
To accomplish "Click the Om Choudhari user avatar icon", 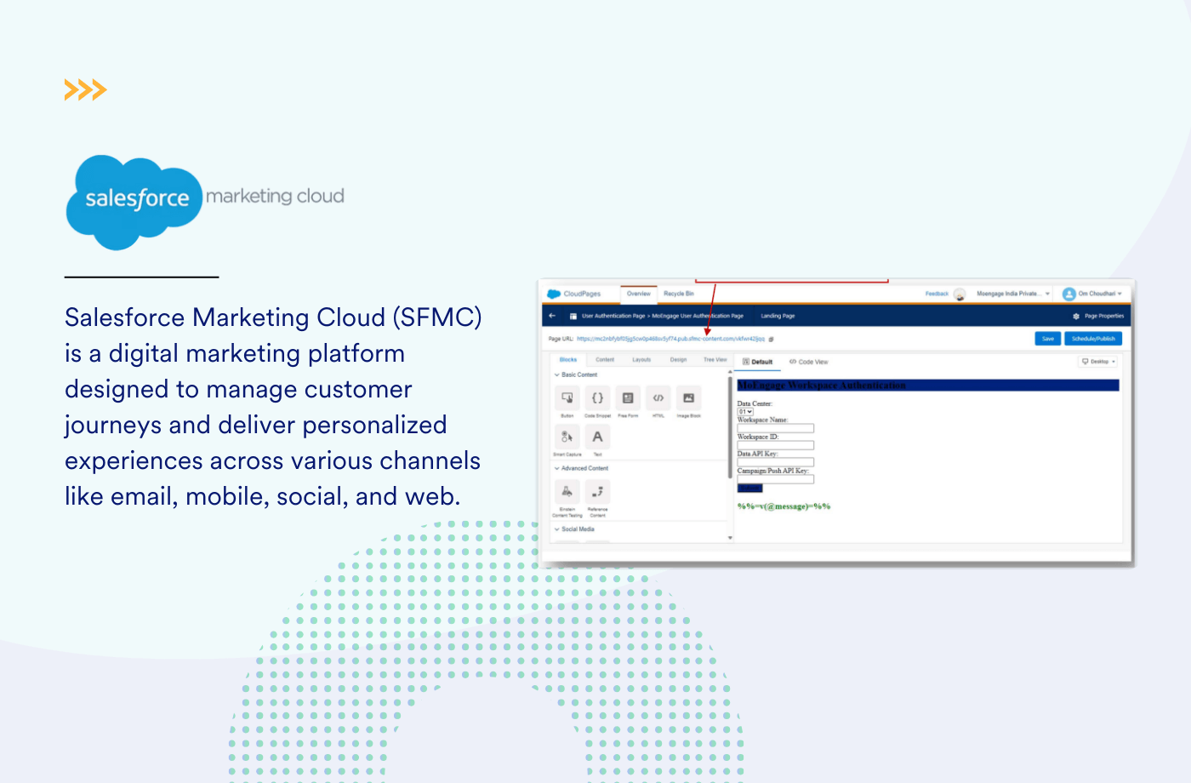I will coord(1069,294).
